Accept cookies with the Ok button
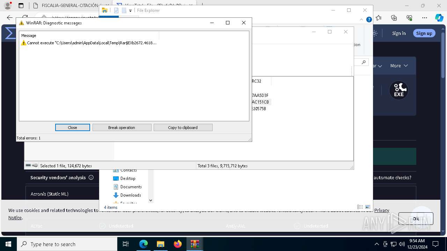Viewport: 447px width, 251px height. tap(416, 219)
